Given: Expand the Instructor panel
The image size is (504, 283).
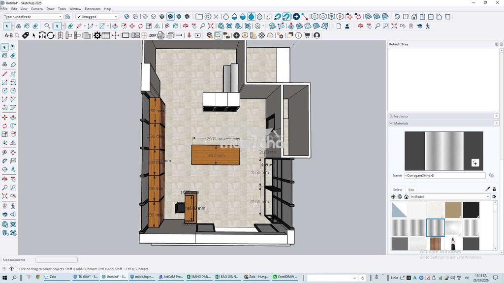Looking at the screenshot, I should [x=391, y=116].
